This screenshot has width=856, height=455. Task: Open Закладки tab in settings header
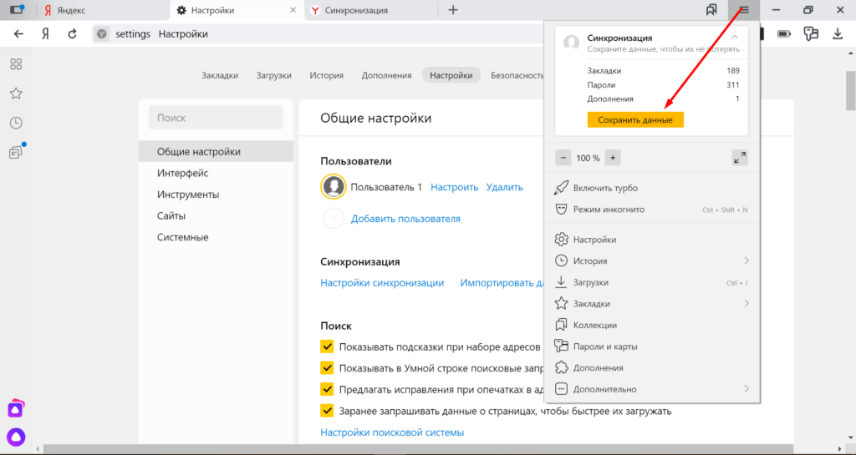(x=220, y=75)
